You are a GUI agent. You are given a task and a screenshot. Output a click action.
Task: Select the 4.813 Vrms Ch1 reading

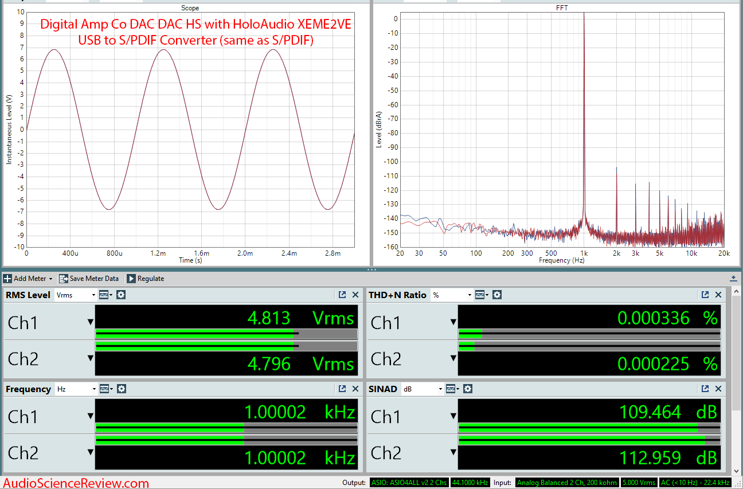[300, 318]
